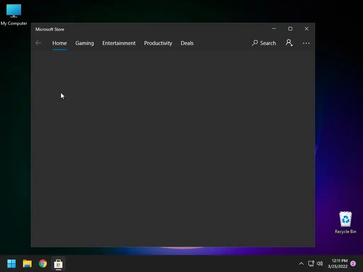Click Microsoft Store taskbar icon
Image resolution: width=363 pixels, height=272 pixels.
tap(58, 263)
